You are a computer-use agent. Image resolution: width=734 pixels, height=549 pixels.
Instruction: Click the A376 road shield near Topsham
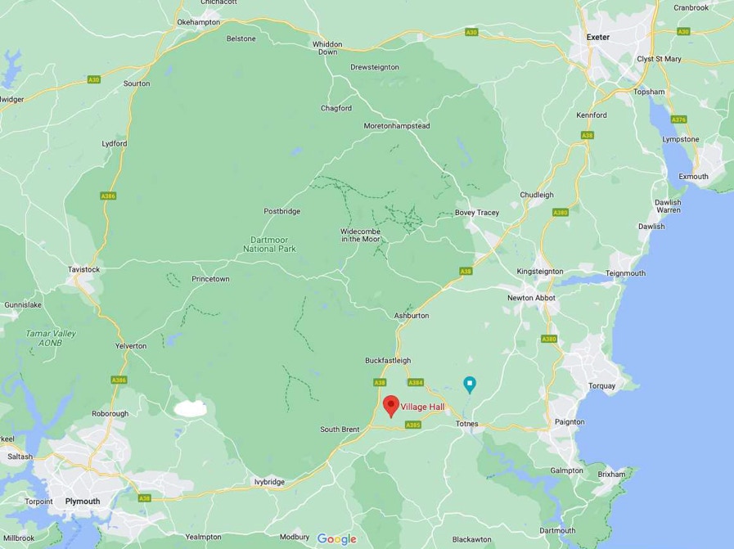pos(678,119)
